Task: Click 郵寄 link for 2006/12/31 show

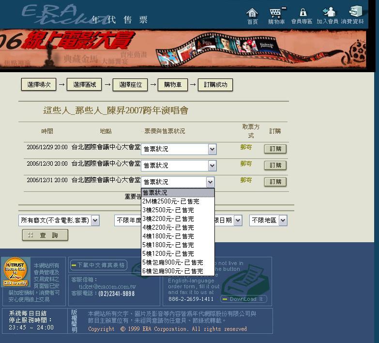Action: pos(246,180)
